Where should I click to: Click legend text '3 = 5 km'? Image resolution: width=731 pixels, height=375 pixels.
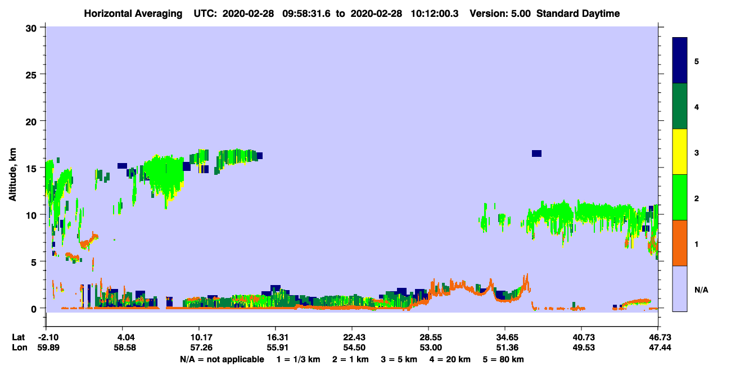[400, 359]
